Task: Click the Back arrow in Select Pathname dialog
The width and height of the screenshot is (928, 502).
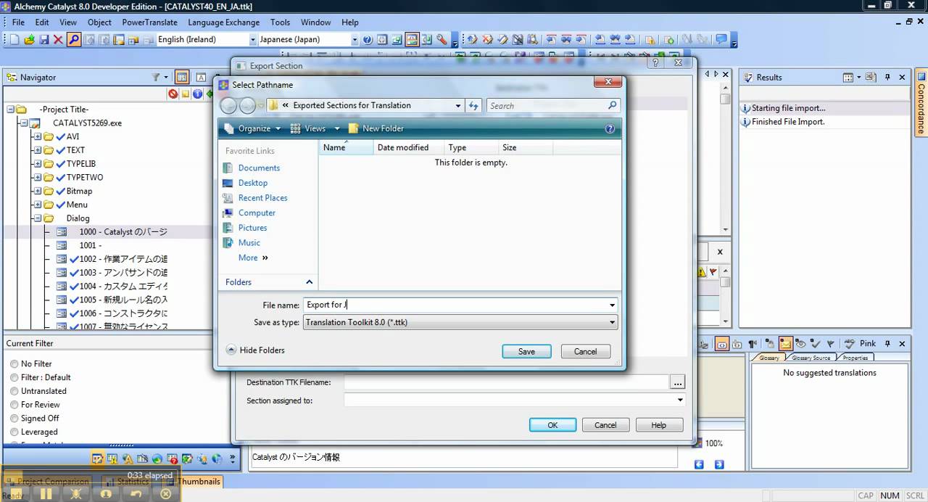Action: (x=228, y=106)
